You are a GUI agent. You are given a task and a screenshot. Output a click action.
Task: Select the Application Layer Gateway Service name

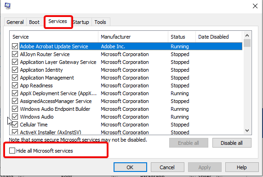(58, 62)
